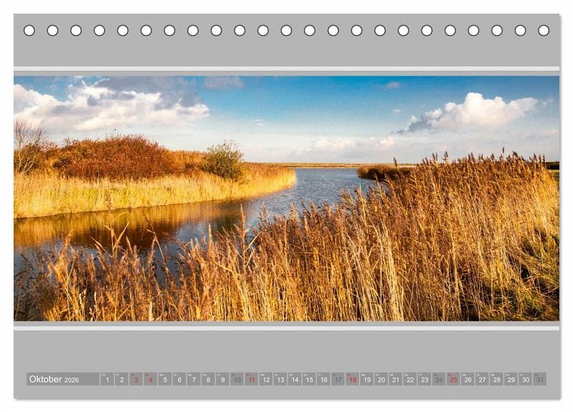Click the "Oktober 2026" month label
Viewport: 573px width, 412px height.
[x=54, y=380]
